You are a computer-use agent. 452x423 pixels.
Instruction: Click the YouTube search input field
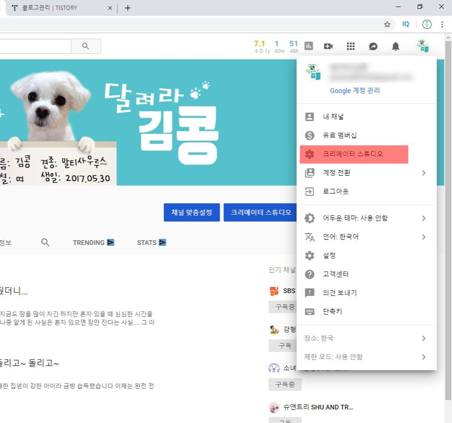(35, 46)
